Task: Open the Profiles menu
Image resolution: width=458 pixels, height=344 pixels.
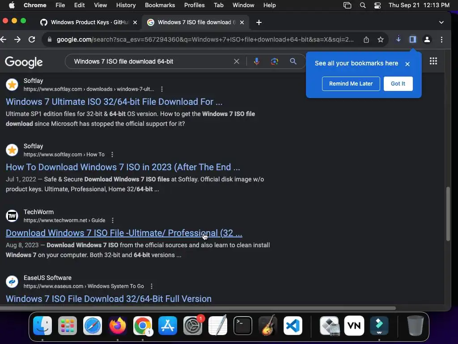Action: [194, 5]
